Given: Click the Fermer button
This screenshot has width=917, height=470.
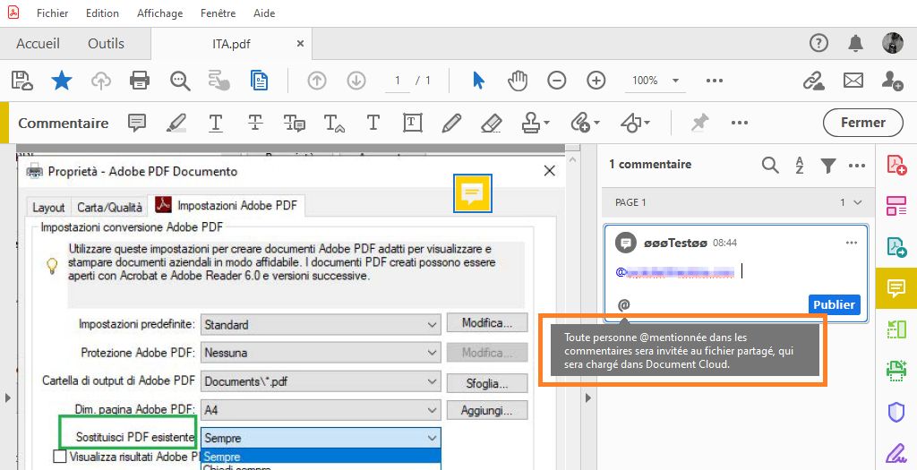Looking at the screenshot, I should pos(862,123).
